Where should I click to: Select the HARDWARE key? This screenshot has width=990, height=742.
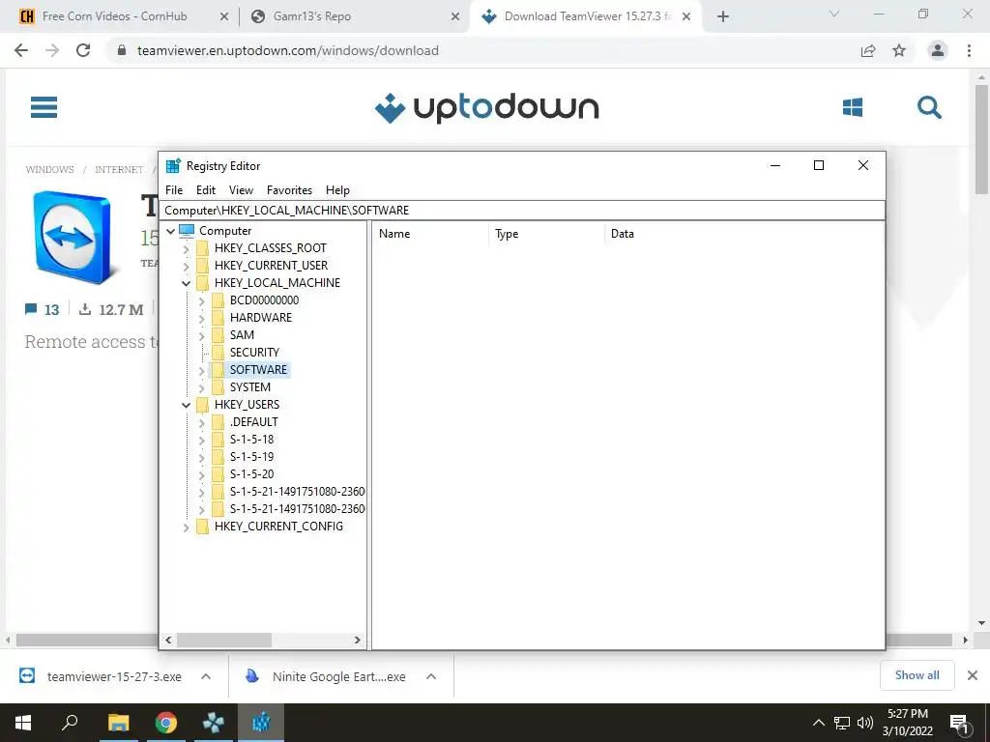pos(261,317)
